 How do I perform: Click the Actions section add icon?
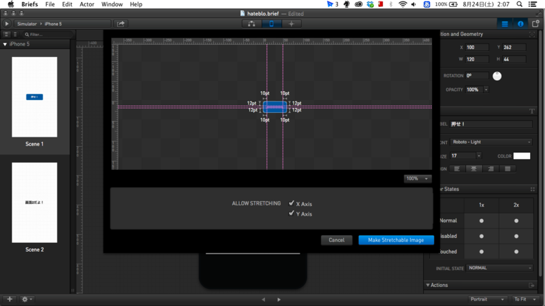coord(531,285)
